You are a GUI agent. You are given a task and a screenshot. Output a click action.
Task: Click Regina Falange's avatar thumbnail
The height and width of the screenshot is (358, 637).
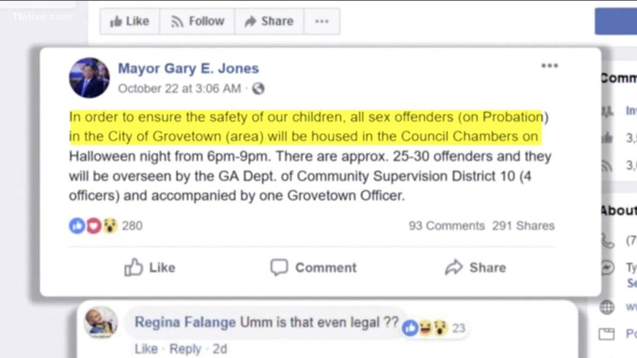click(101, 322)
